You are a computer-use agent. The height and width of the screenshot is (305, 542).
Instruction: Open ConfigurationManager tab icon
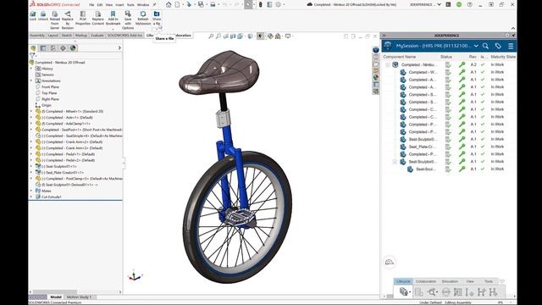[x=53, y=48]
